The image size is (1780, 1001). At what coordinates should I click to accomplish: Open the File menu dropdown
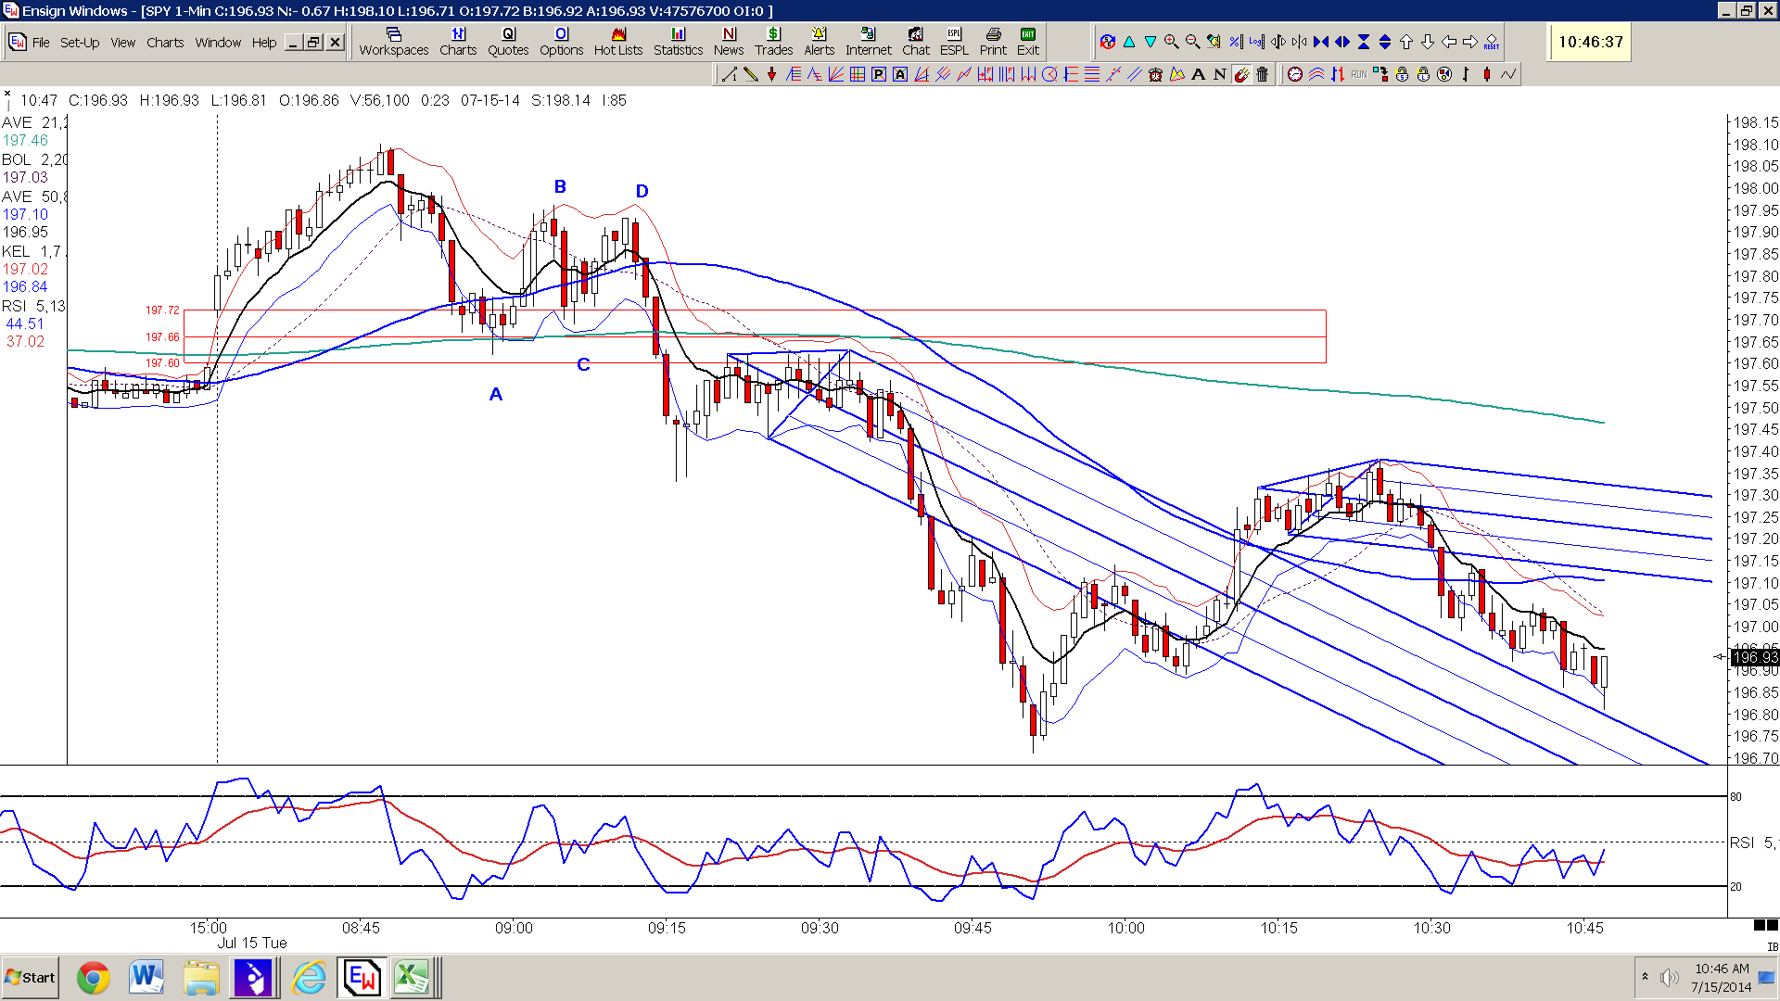coord(41,43)
